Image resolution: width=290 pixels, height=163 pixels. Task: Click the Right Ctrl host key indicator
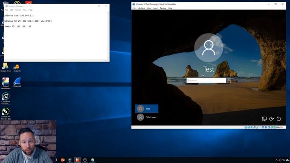point(280,127)
